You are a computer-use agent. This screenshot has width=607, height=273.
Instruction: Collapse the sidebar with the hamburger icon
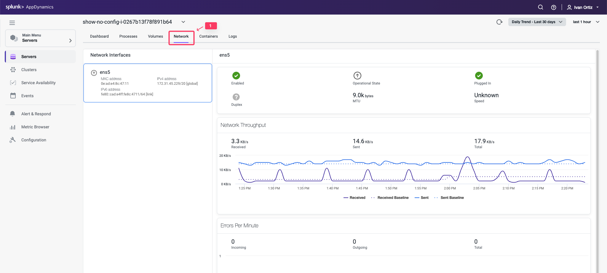tap(12, 23)
